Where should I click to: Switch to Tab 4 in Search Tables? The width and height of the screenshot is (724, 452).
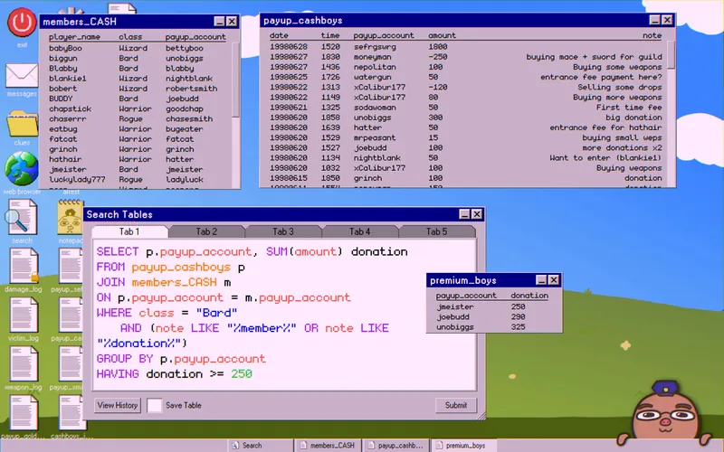[x=359, y=231]
